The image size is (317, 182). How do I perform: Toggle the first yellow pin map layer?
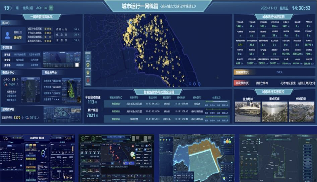88,65
